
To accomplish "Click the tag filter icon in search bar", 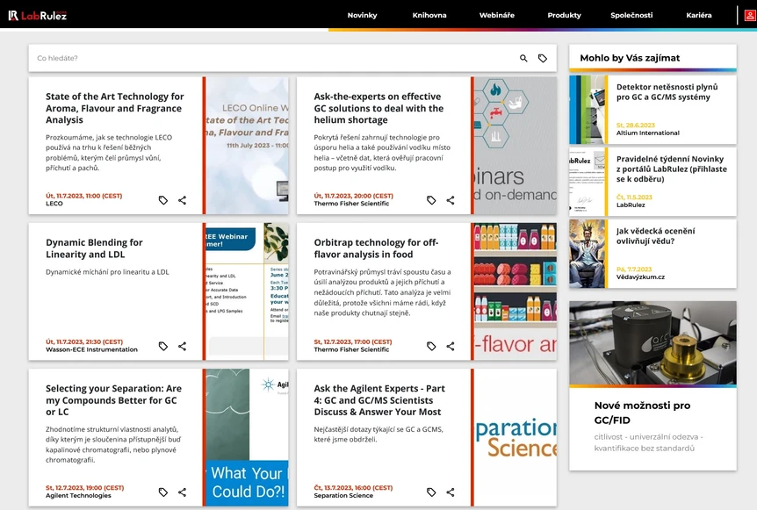I will tap(543, 59).
